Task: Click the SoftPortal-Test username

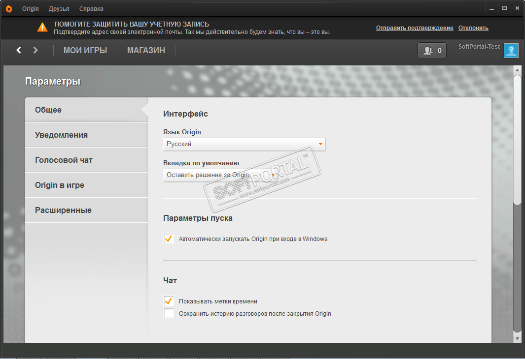Action: click(x=479, y=47)
